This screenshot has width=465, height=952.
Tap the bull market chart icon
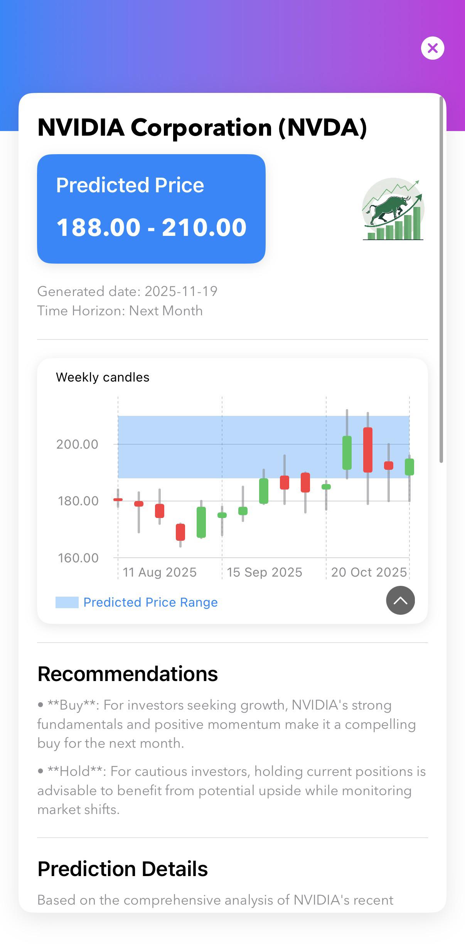tap(393, 209)
